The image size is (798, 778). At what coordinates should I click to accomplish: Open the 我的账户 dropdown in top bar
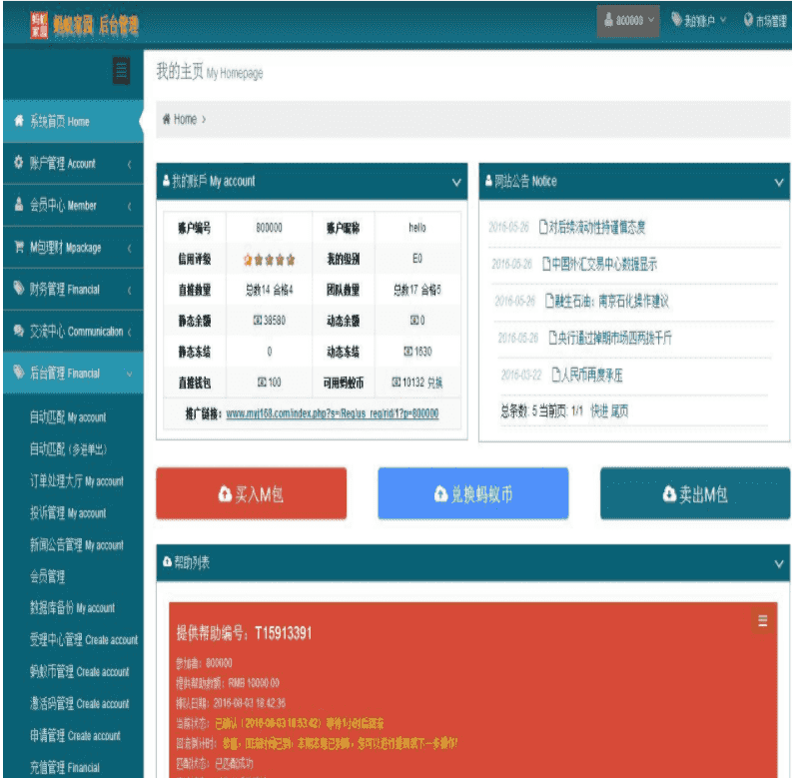point(698,20)
